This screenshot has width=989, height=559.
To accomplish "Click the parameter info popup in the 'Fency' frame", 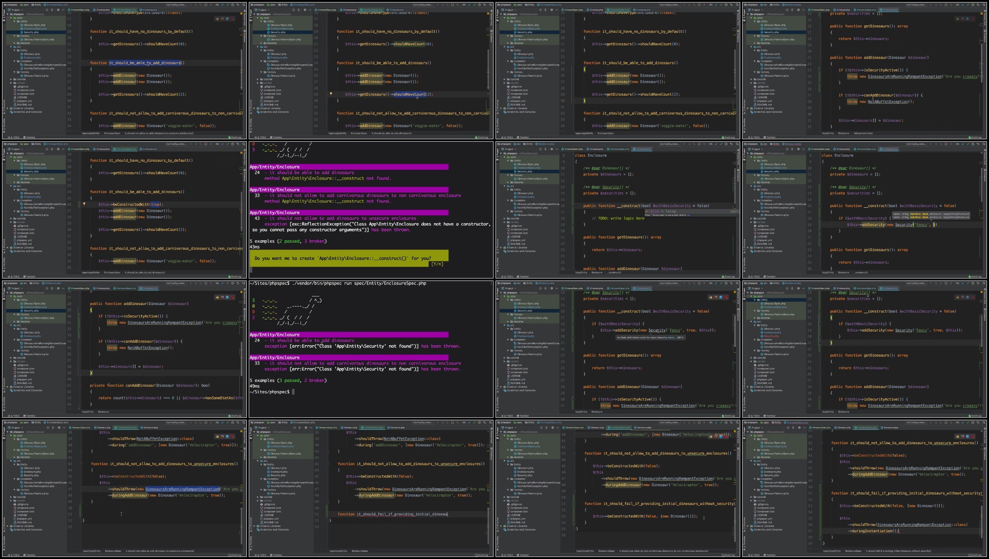I will 931,215.
